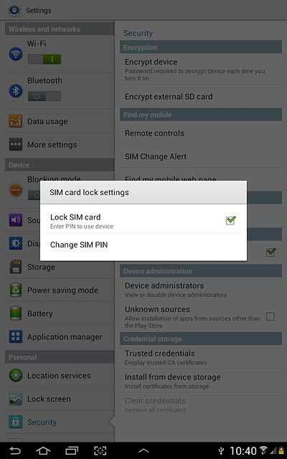The width and height of the screenshot is (287, 459).
Task: Turn on the Bluetooth switch
Action: click(44, 96)
